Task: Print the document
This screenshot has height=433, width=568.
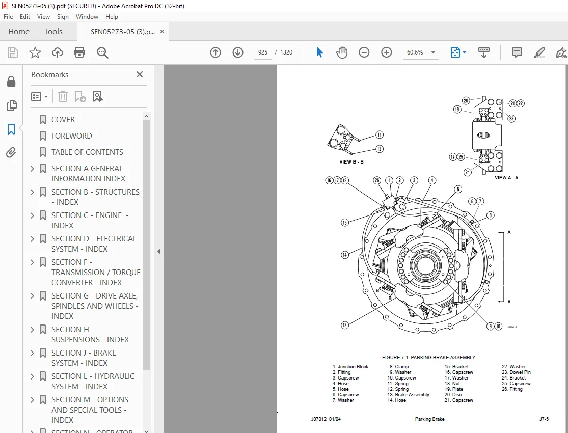Action: 79,52
